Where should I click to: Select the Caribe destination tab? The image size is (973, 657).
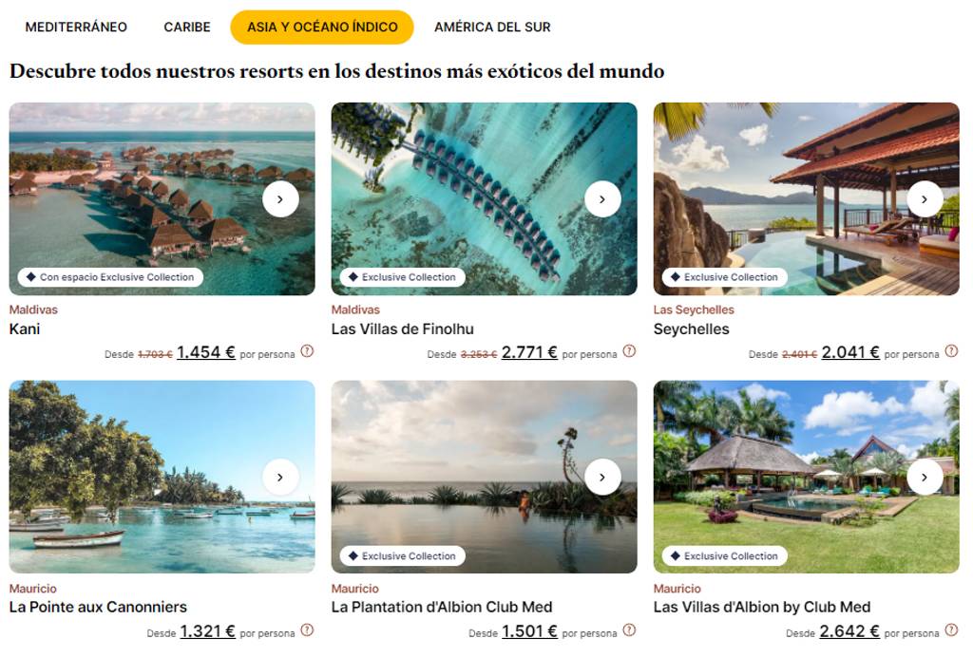point(187,28)
